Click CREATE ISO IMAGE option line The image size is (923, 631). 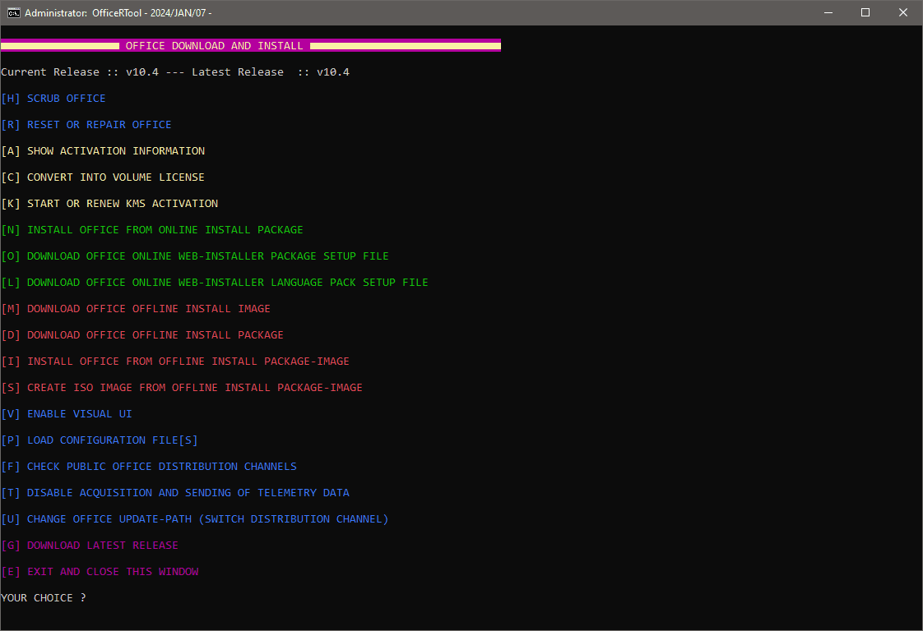click(x=182, y=388)
